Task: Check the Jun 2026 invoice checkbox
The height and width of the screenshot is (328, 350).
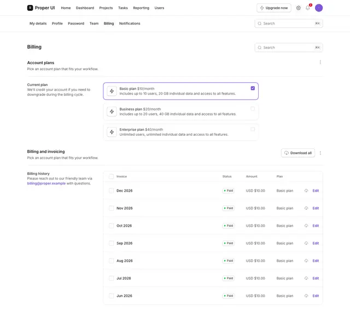Action: (x=111, y=296)
